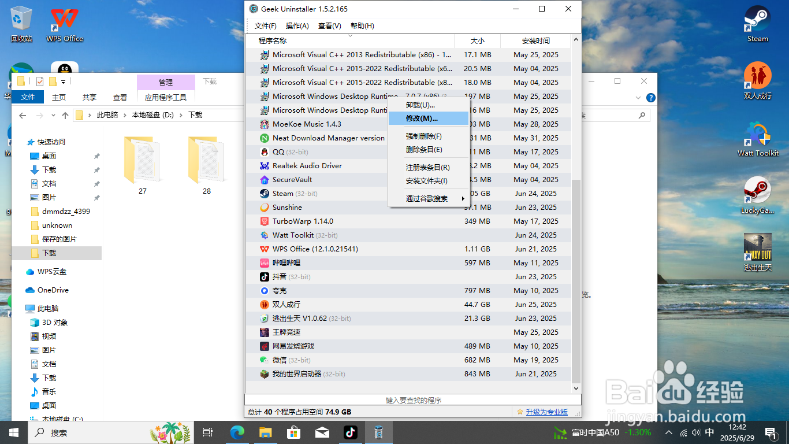This screenshot has width=789, height=444.
Task: Choose 强制删除(F) in context menu
Action: tap(428, 136)
